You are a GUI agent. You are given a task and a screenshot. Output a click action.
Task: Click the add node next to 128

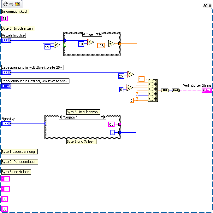111,43
